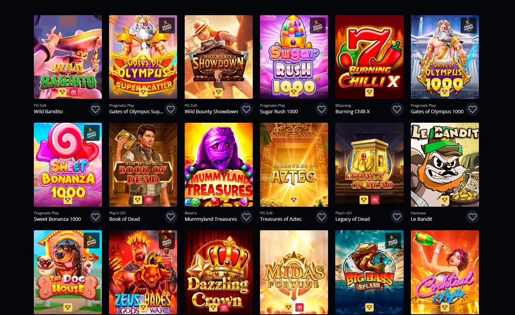Viewport: 515px width, 315px height.
Task: Click the trophy icon on Burning Chilli X
Action: click(x=369, y=92)
